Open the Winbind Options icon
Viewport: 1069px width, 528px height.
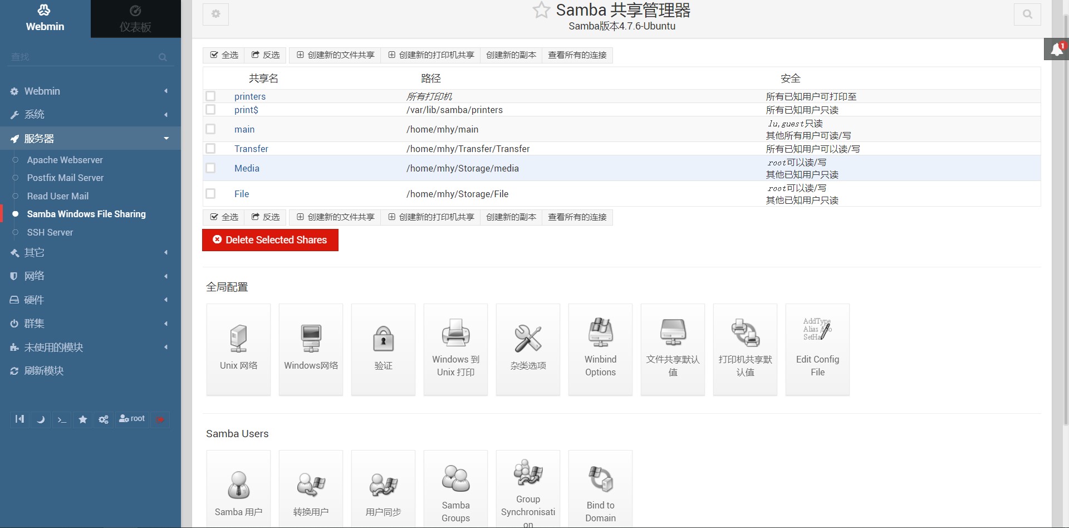[x=600, y=349]
